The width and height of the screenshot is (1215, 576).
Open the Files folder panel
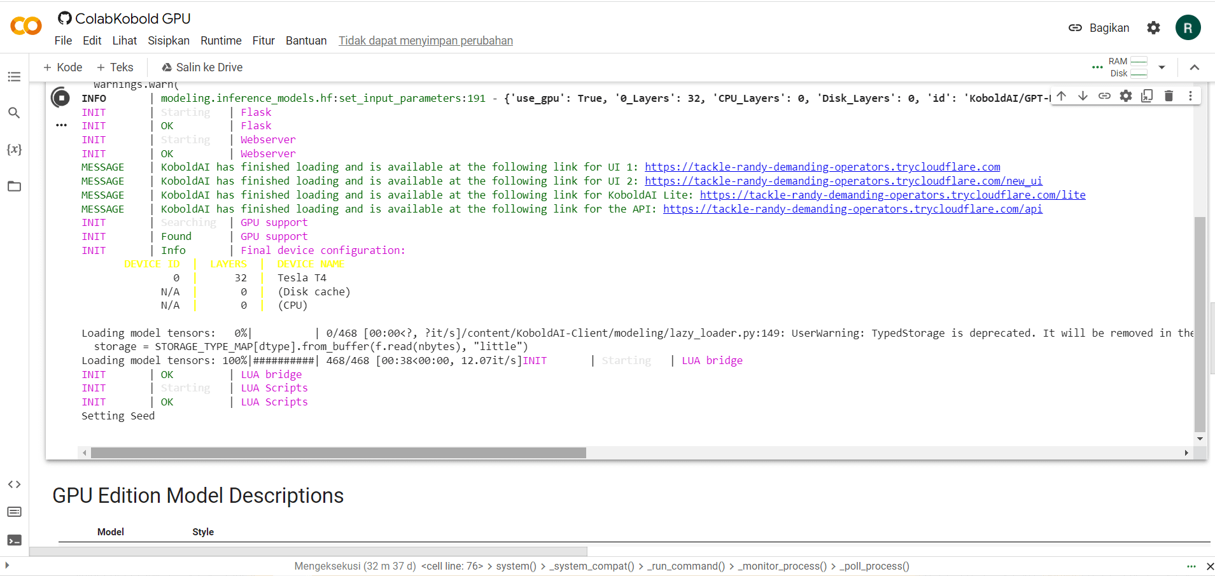click(14, 186)
